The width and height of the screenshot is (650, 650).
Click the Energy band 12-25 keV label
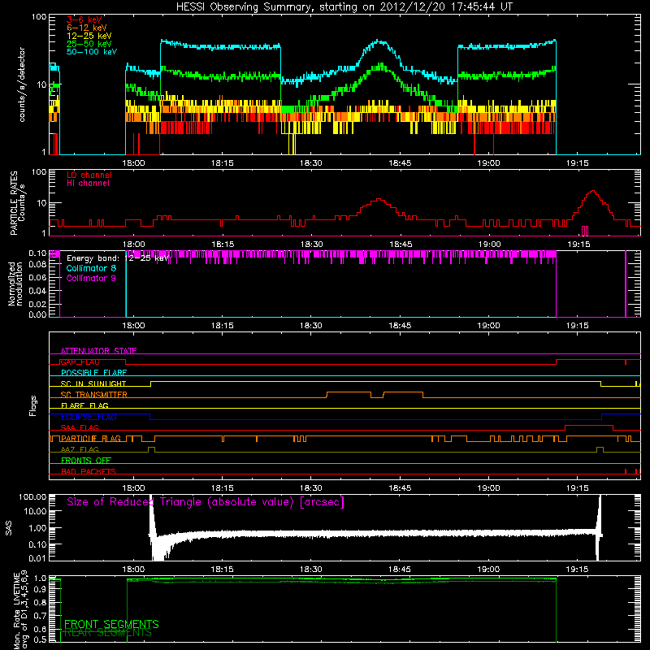(x=118, y=258)
